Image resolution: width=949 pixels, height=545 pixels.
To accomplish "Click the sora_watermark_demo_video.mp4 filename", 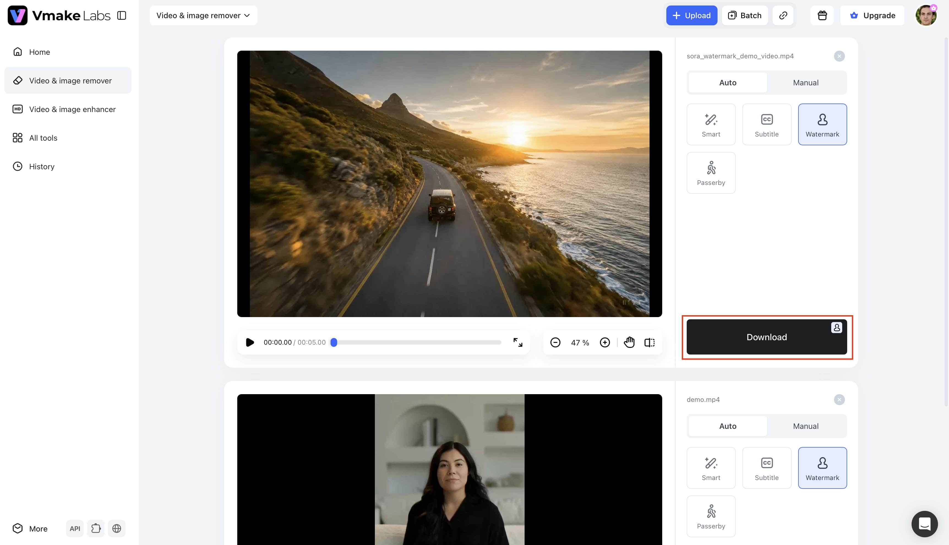I will (740, 56).
